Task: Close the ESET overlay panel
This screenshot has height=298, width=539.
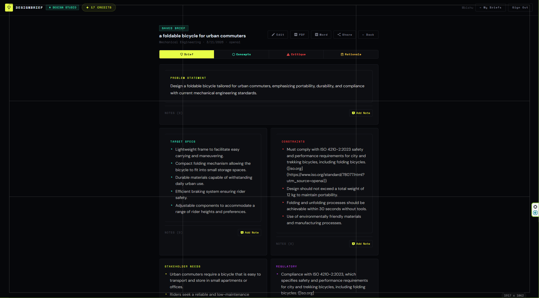Action: pos(535,207)
